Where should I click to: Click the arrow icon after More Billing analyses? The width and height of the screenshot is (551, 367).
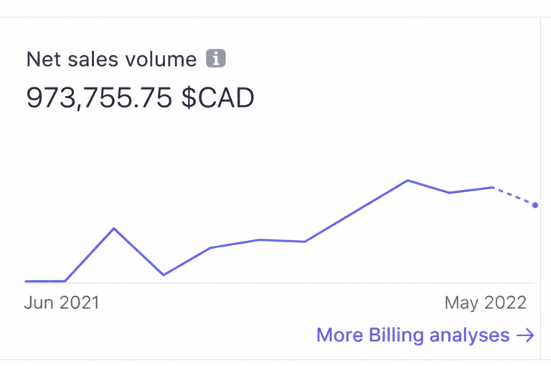[525, 335]
